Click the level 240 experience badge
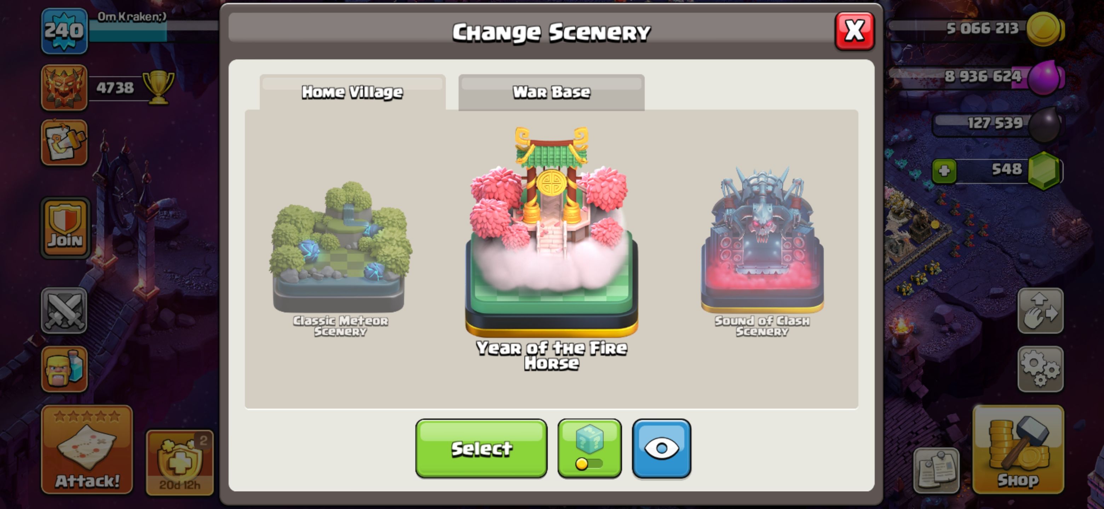Screen dimensions: 1104x509 [64, 31]
